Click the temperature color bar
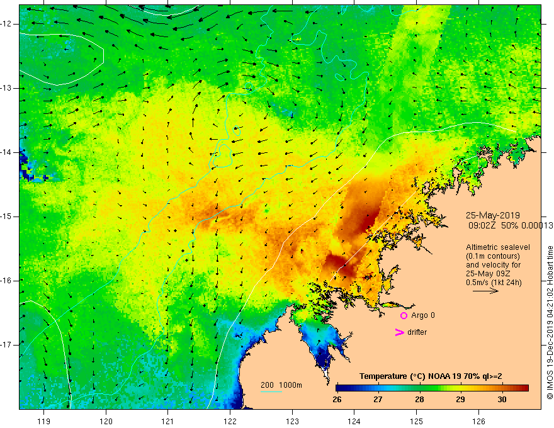The width and height of the screenshot is (554, 428). pyautogui.click(x=432, y=388)
